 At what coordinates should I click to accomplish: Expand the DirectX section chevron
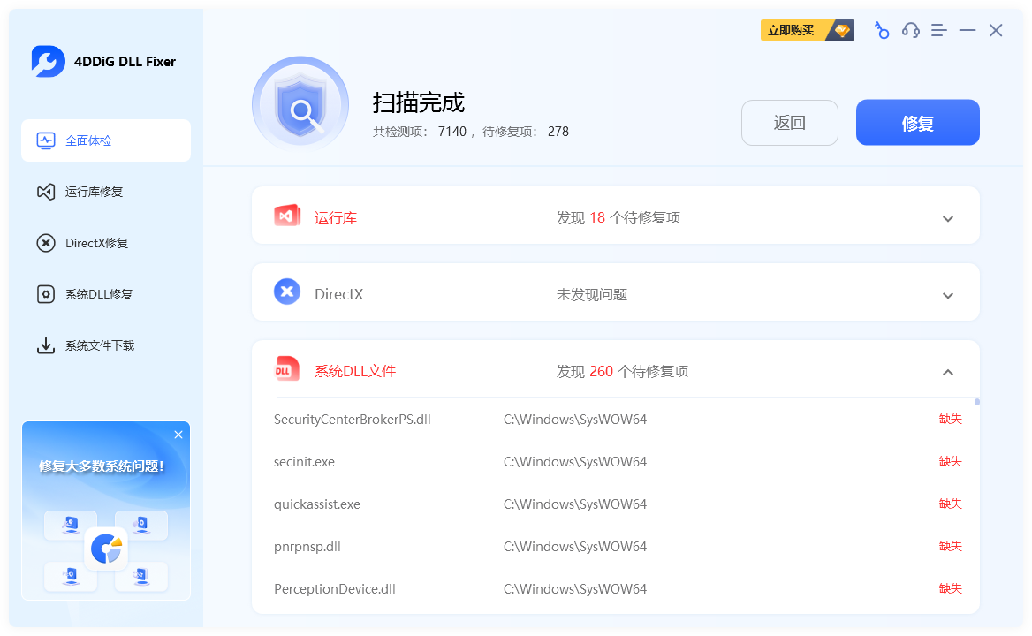point(948,296)
